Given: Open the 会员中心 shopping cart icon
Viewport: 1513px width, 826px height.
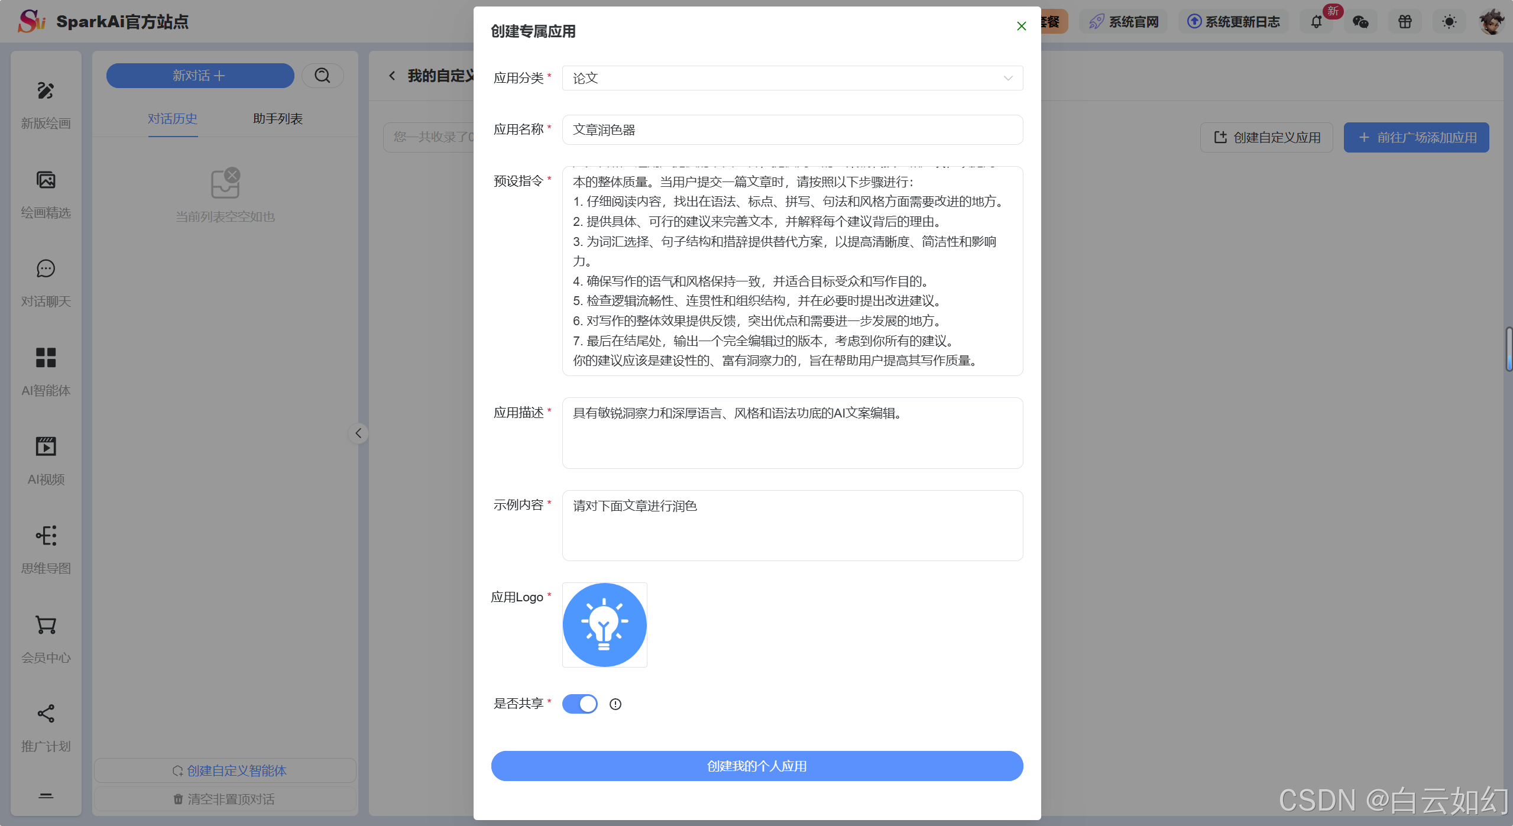Looking at the screenshot, I should [x=46, y=625].
